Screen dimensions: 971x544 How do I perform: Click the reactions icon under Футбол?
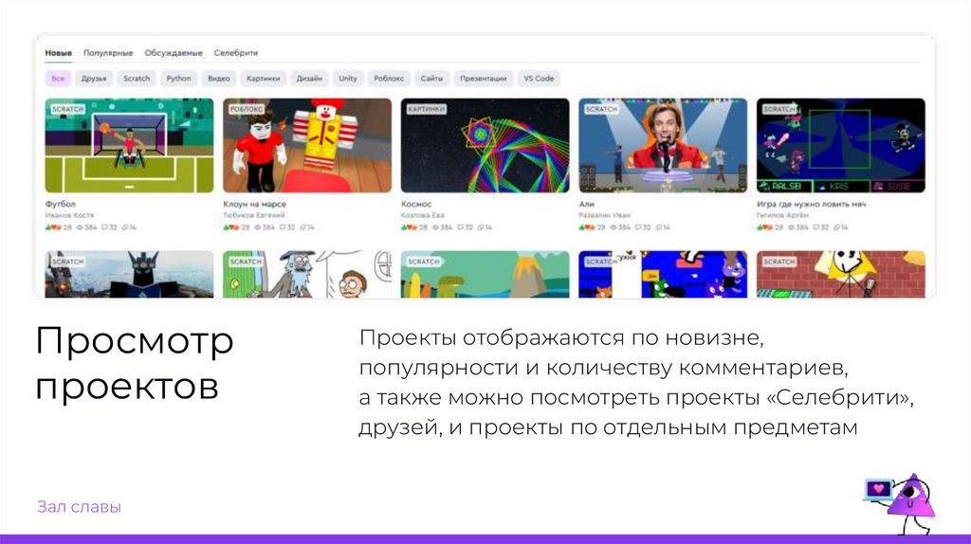pyautogui.click(x=53, y=227)
